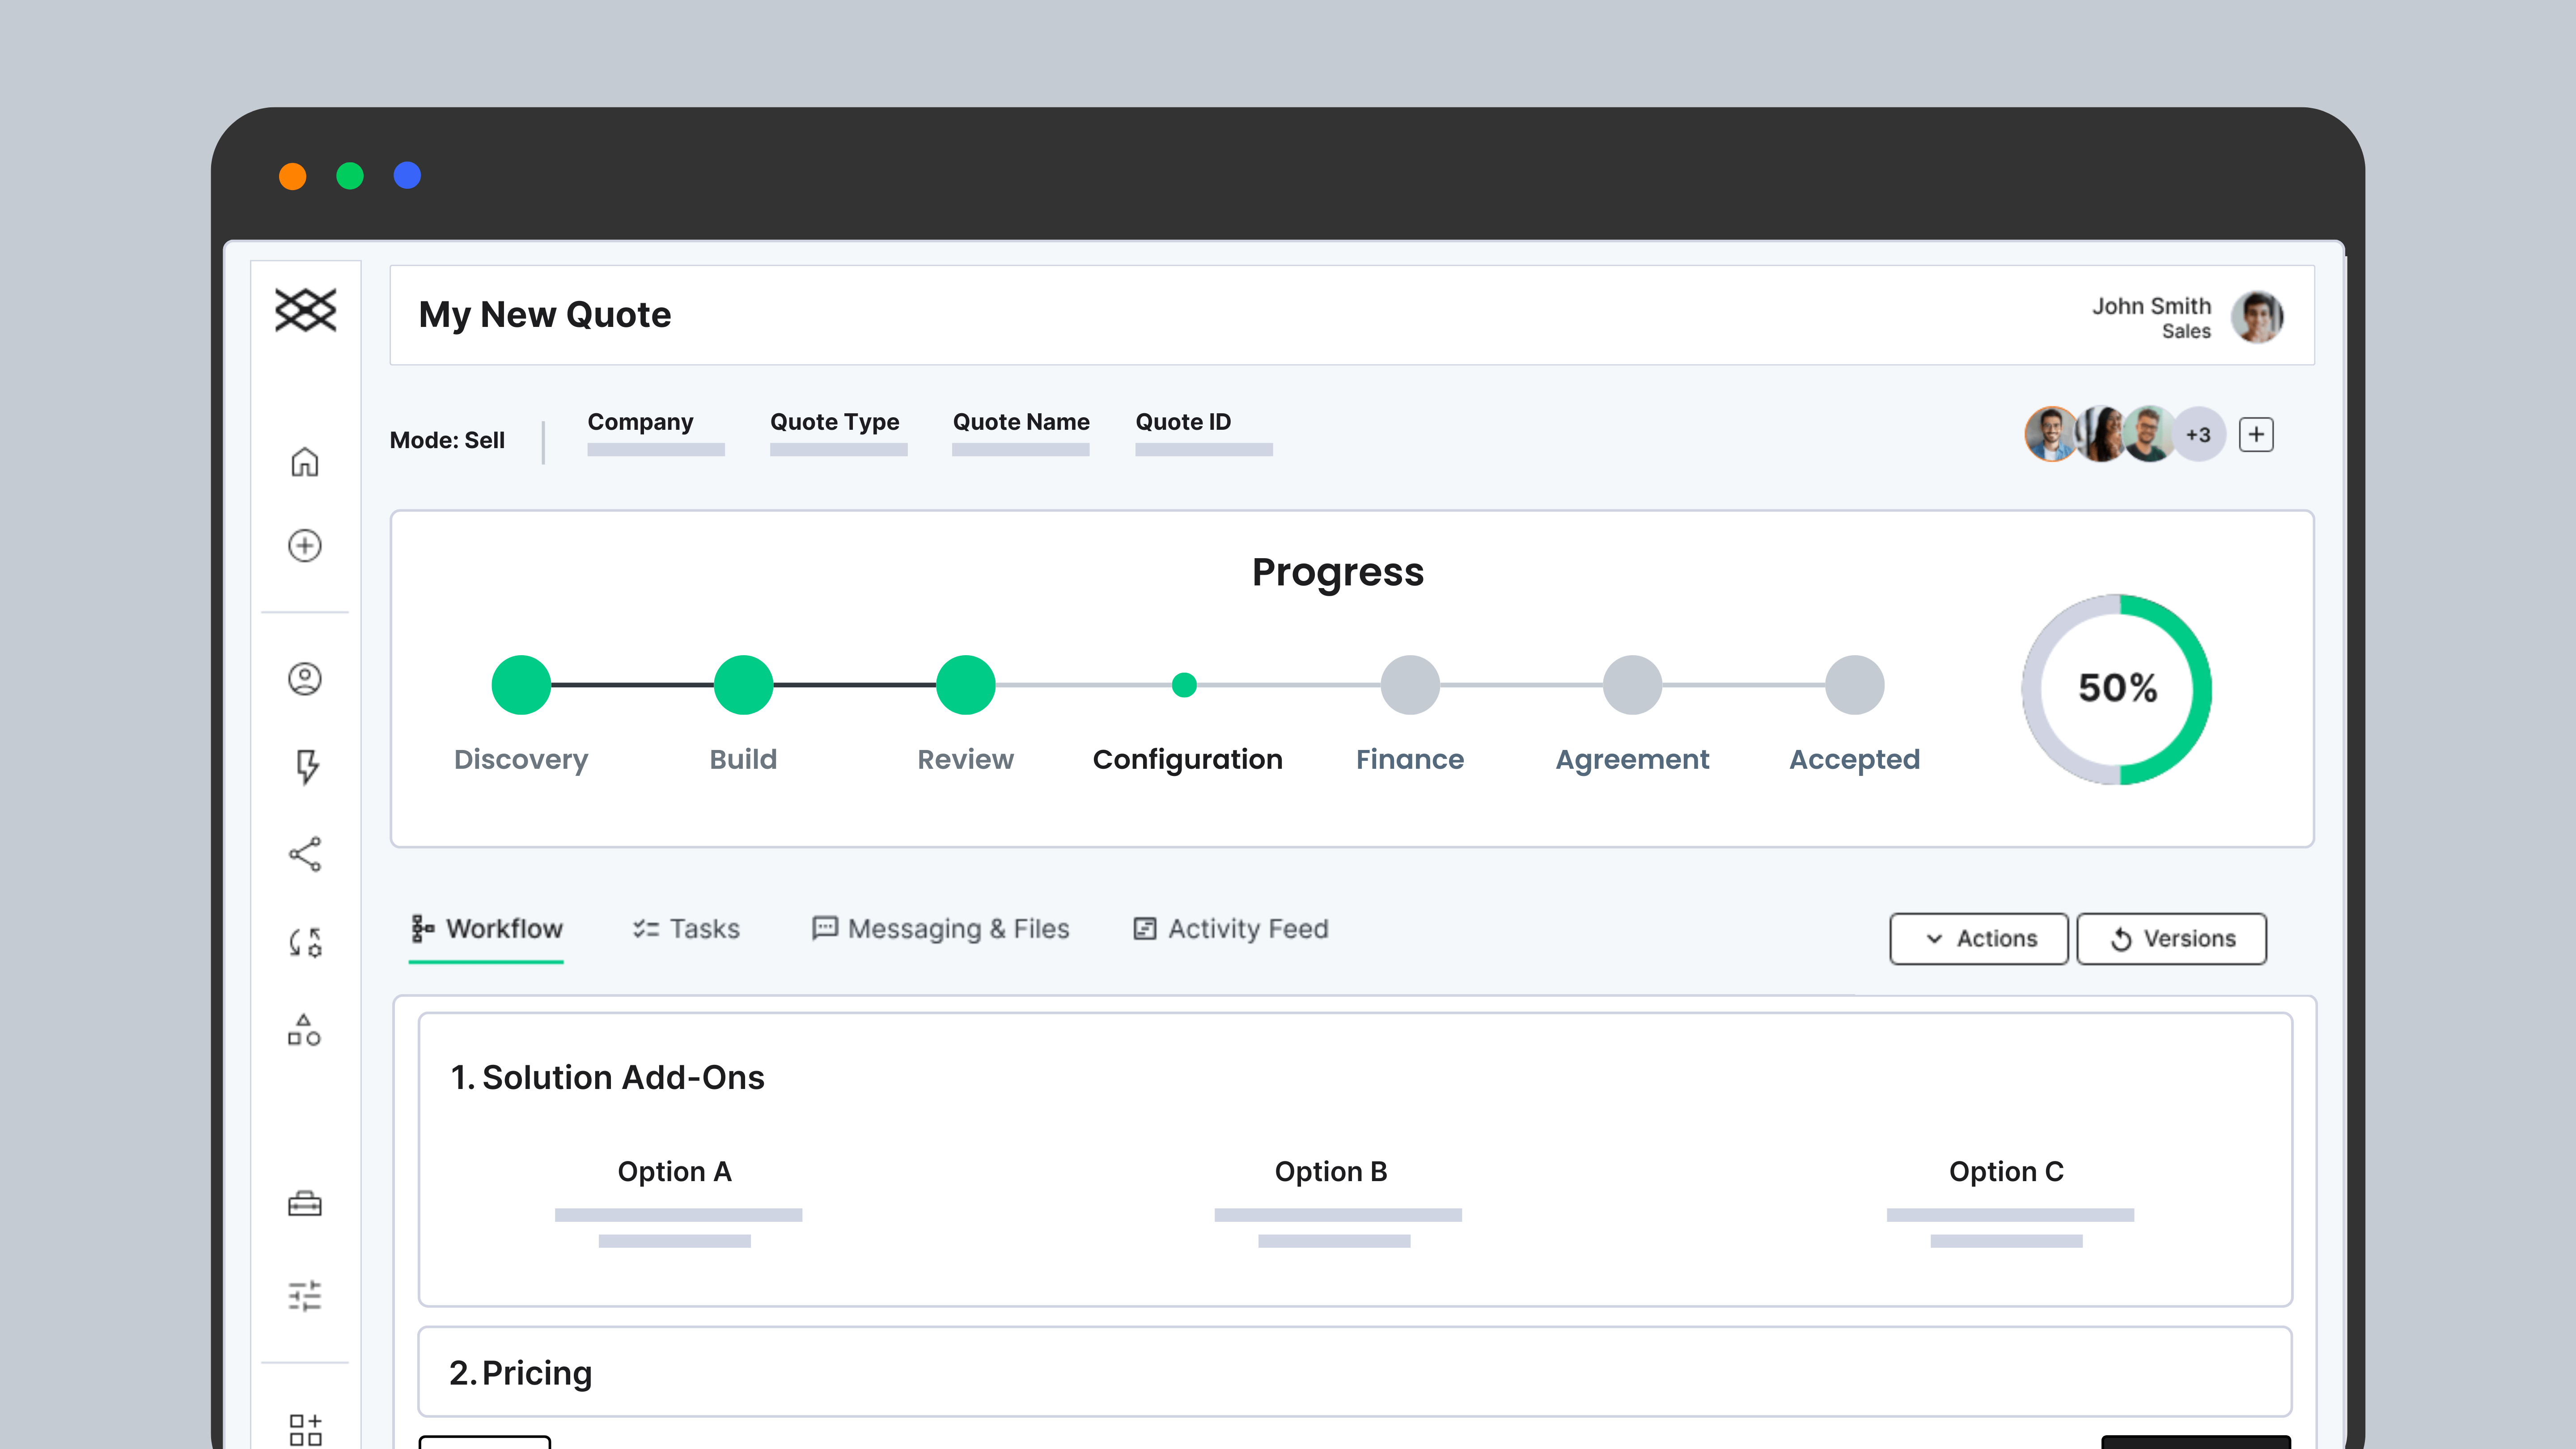
Task: Switch to the Tasks tab
Action: coord(686,929)
